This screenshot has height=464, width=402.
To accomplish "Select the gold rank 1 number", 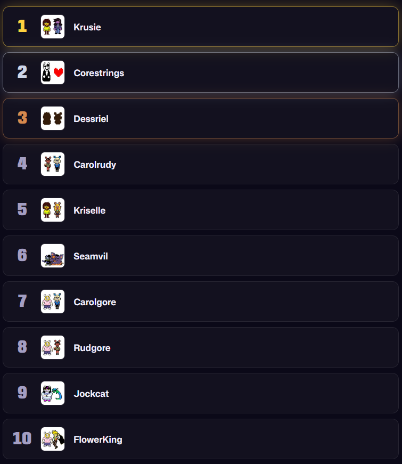I will pyautogui.click(x=22, y=26).
